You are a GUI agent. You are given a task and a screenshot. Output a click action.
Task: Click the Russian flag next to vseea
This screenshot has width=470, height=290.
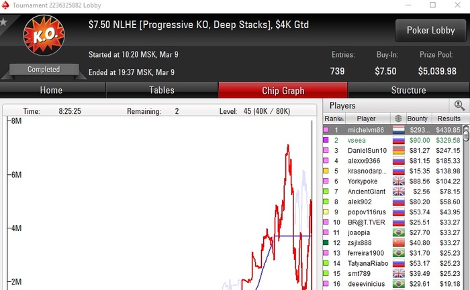[399, 140]
